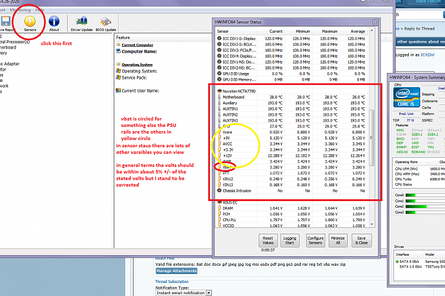The width and height of the screenshot is (445, 296).
Task: Click the Prod. Unit label in System Summary
Action: [x=406, y=114]
